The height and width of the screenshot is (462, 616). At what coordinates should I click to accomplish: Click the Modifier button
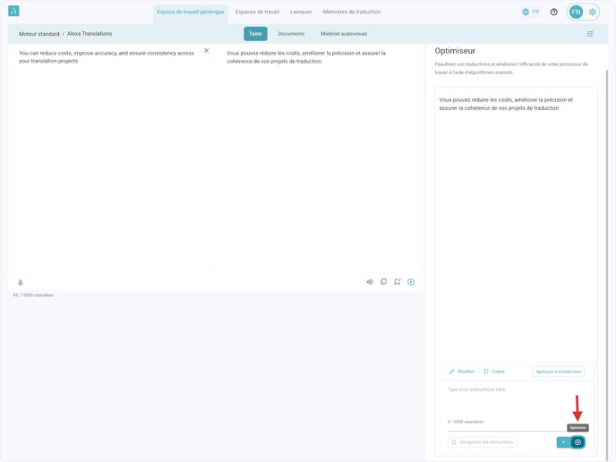[x=462, y=372]
